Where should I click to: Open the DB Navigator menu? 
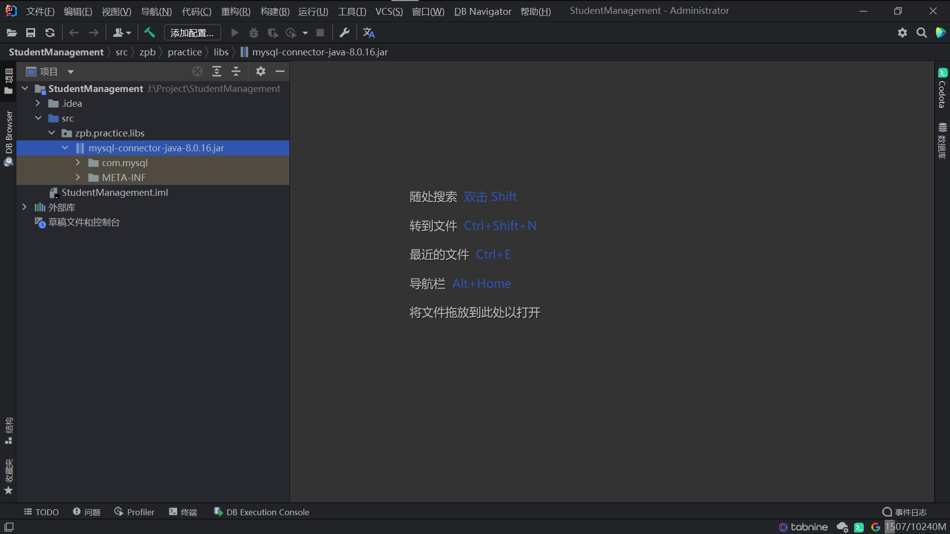pyautogui.click(x=482, y=11)
